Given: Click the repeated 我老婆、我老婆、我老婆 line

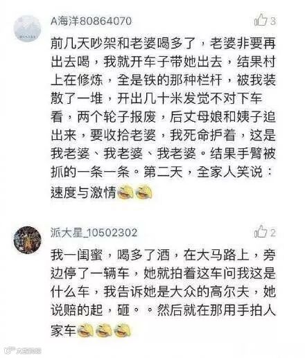Looking at the screenshot, I should point(123,154).
